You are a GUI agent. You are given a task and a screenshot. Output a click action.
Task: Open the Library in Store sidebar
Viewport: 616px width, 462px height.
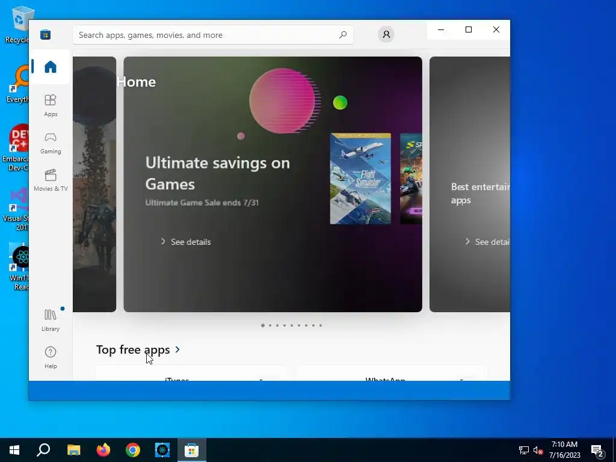[x=51, y=320]
